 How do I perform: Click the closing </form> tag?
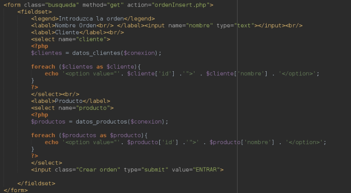[16, 190]
